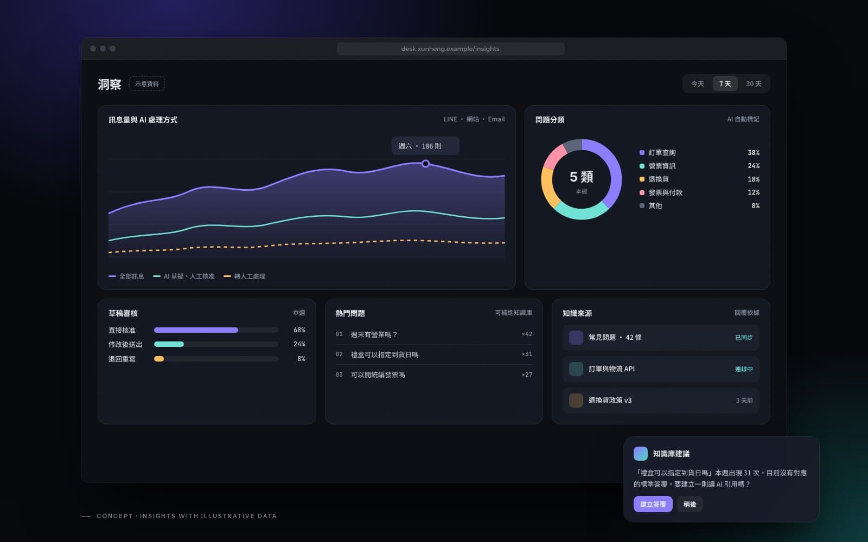868x542 pixels.
Task: Click the 68% value for 直接核准
Action: pyautogui.click(x=299, y=330)
